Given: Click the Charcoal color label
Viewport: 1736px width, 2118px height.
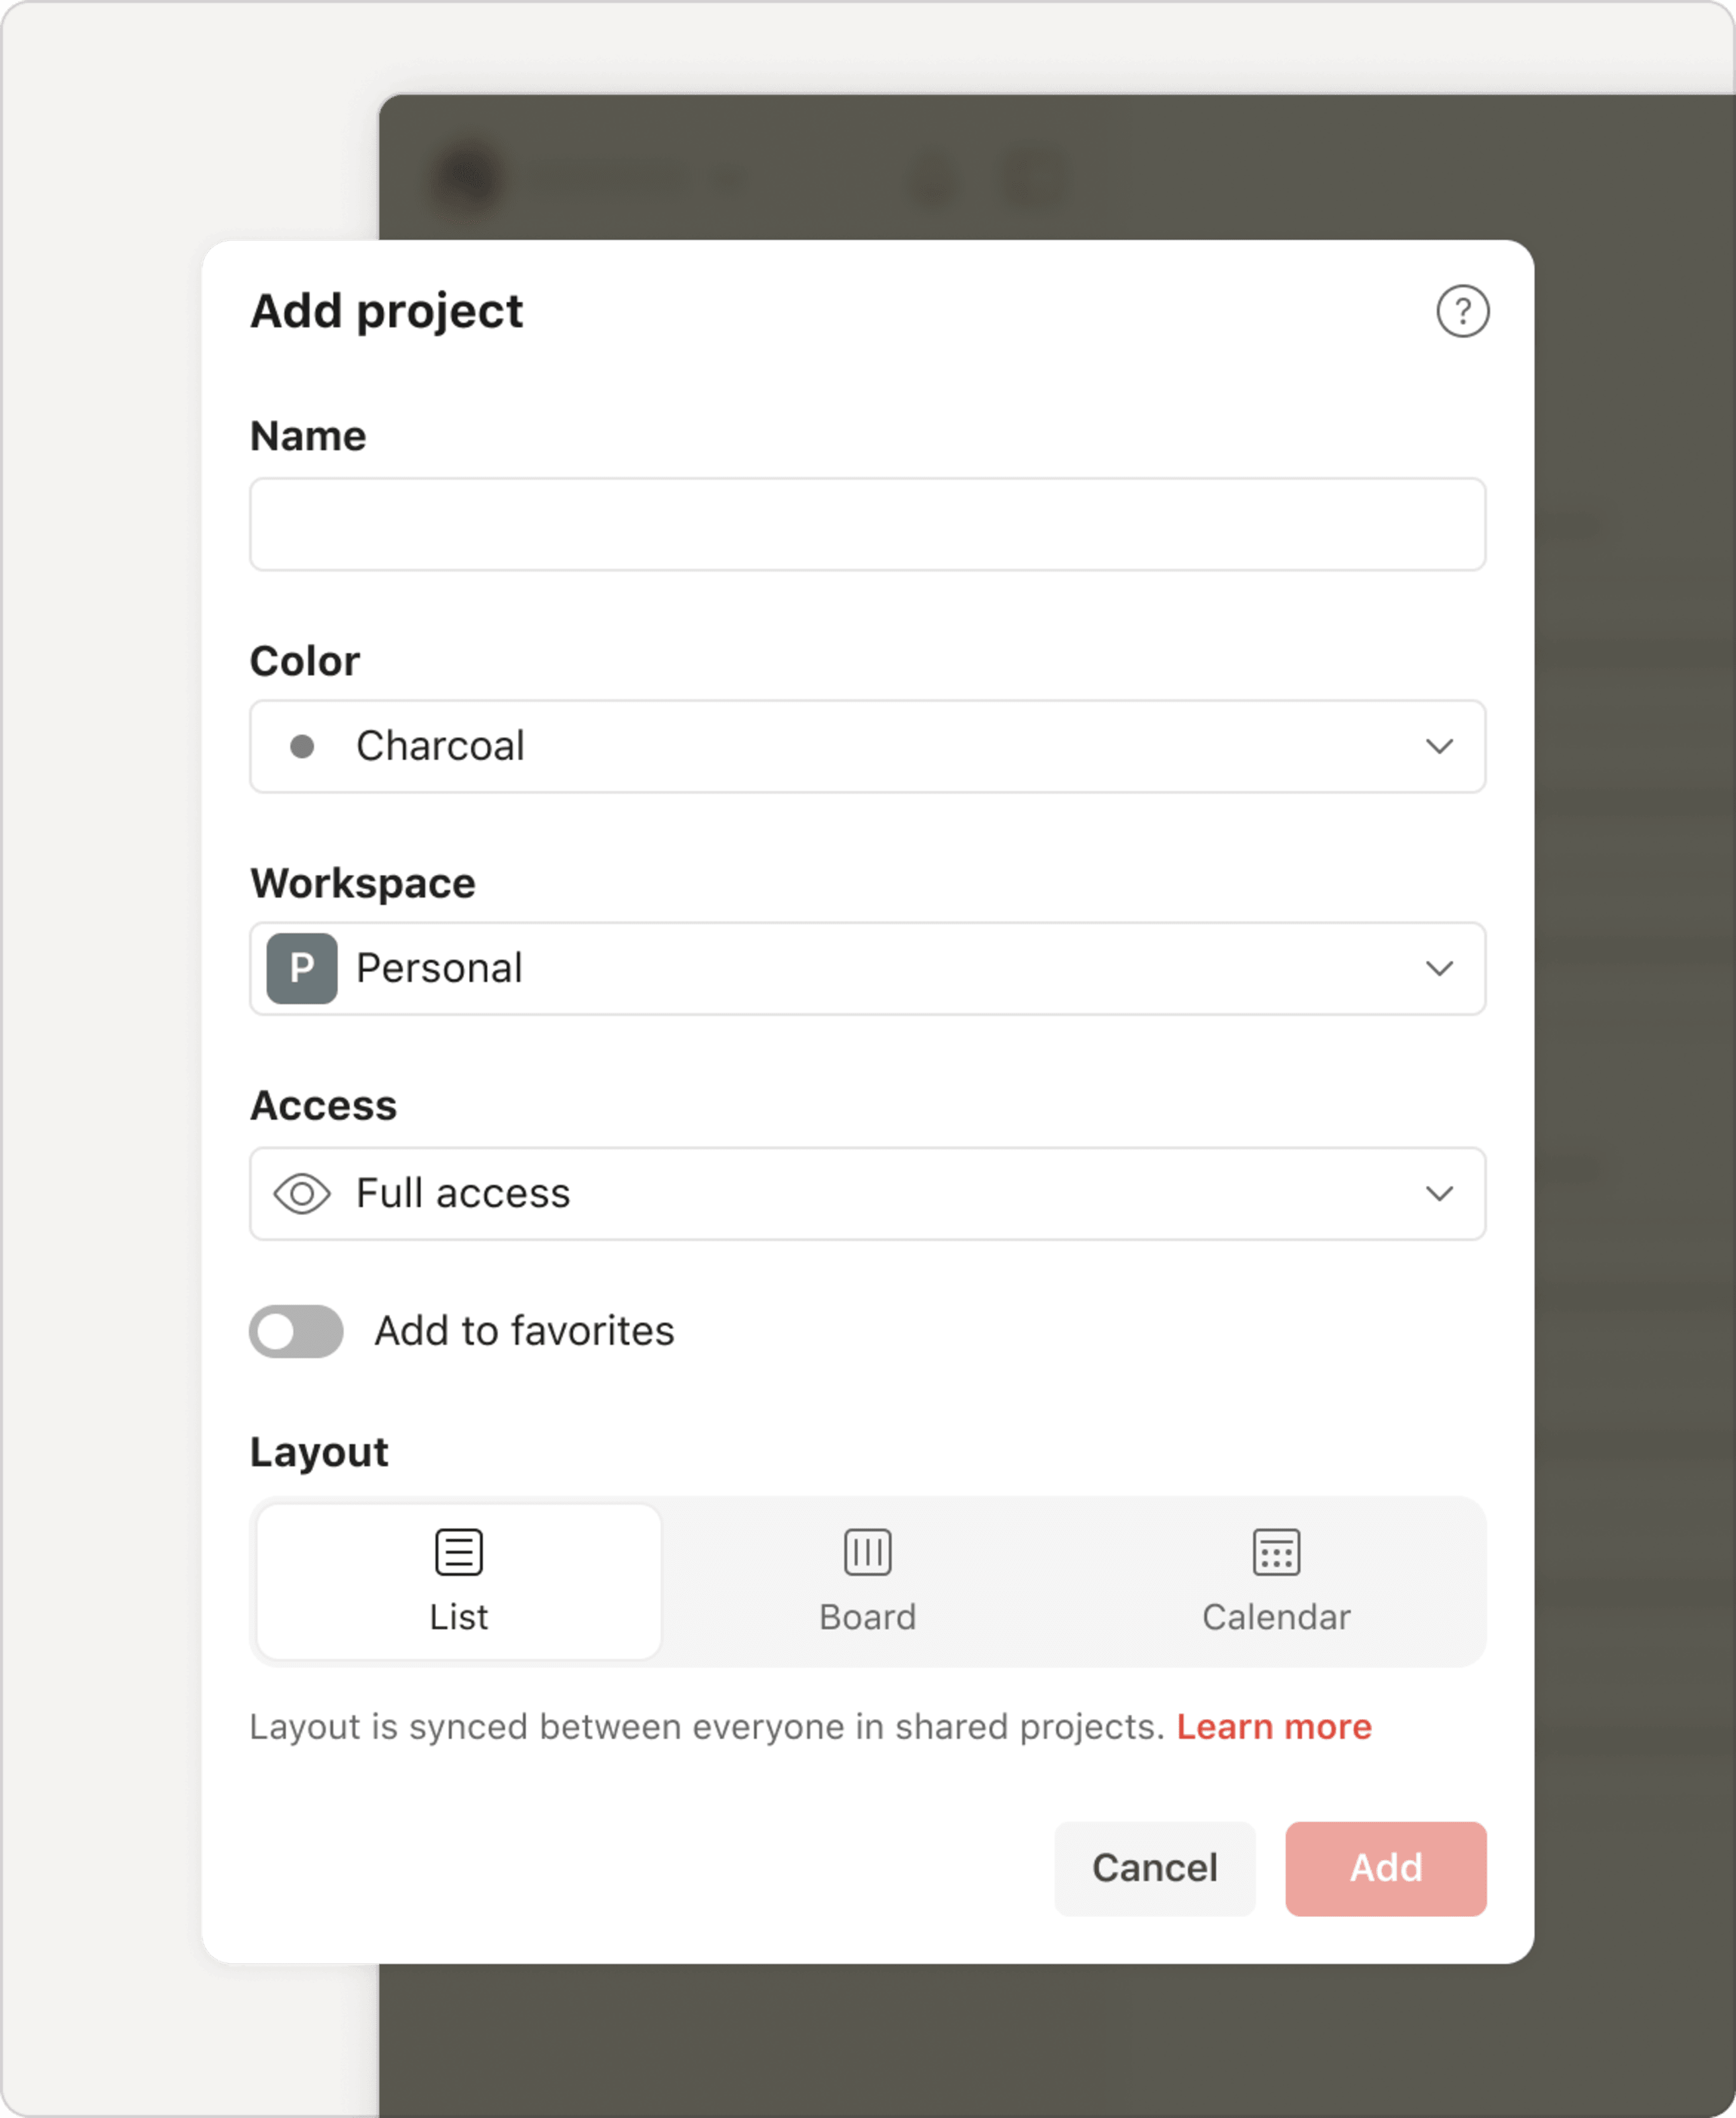Looking at the screenshot, I should tap(440, 745).
